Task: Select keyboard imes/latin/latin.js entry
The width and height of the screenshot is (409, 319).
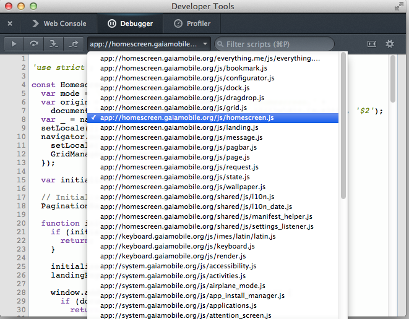Action: point(213,236)
